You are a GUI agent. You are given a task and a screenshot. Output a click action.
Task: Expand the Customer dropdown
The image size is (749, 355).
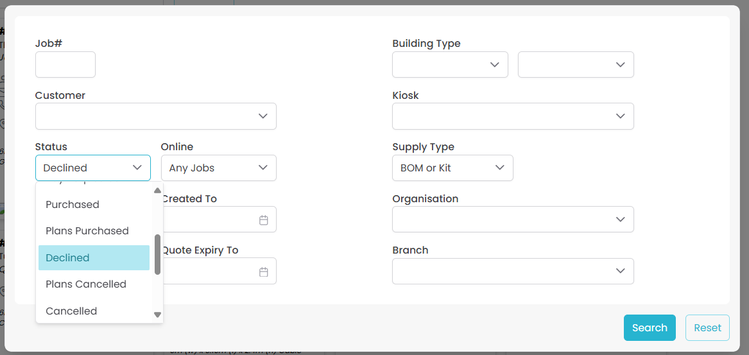pyautogui.click(x=155, y=116)
